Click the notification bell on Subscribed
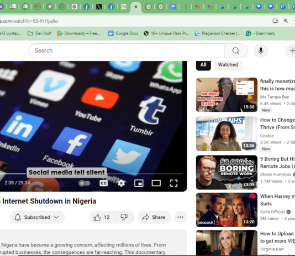The image size is (295, 256). click(18, 217)
